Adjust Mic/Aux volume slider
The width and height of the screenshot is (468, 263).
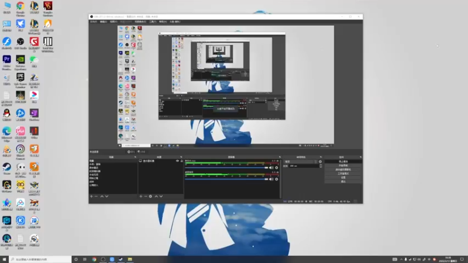(x=226, y=168)
